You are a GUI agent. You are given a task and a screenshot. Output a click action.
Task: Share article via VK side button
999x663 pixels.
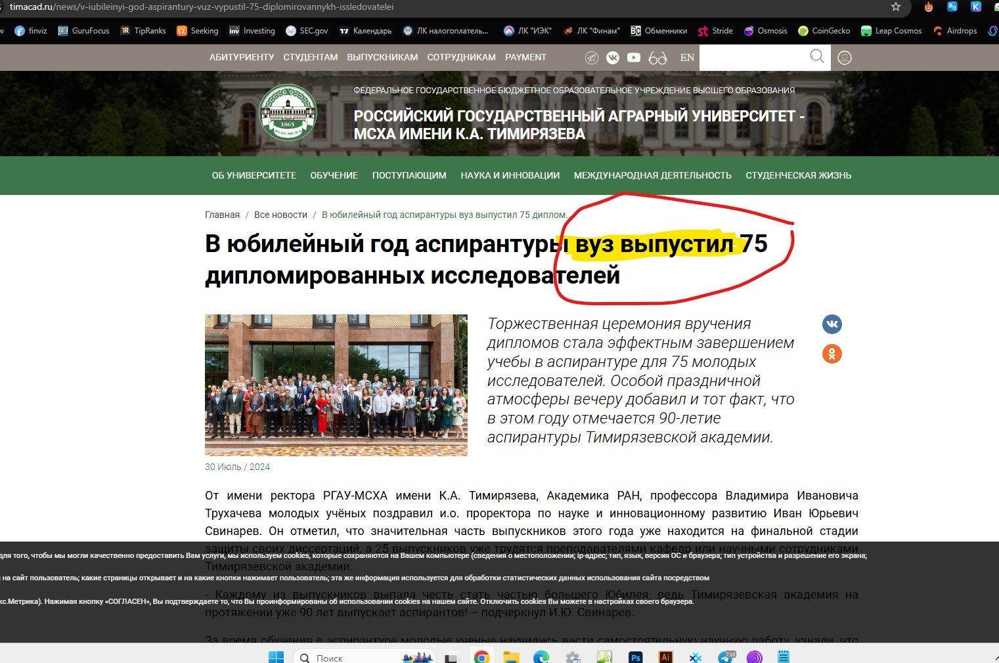tap(832, 324)
